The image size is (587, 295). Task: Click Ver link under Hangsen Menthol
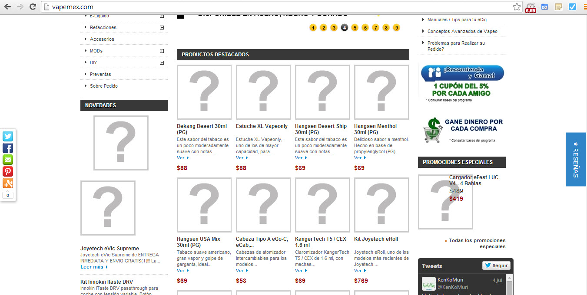click(360, 158)
